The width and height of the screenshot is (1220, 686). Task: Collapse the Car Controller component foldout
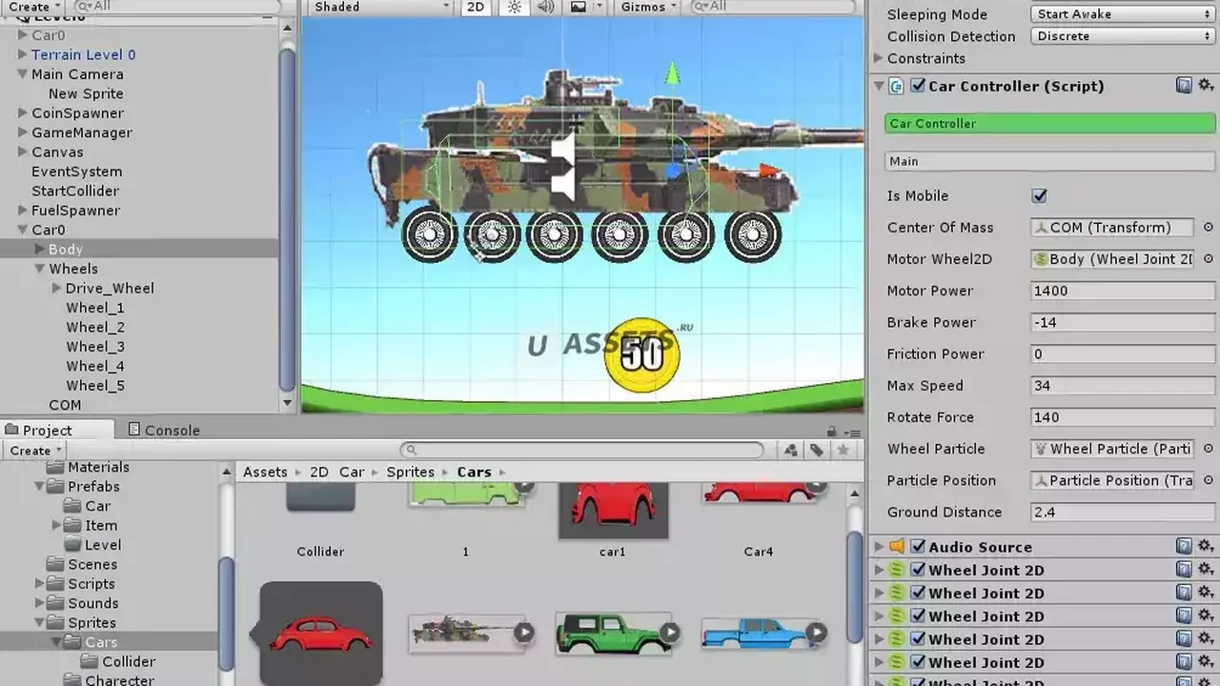tap(879, 86)
